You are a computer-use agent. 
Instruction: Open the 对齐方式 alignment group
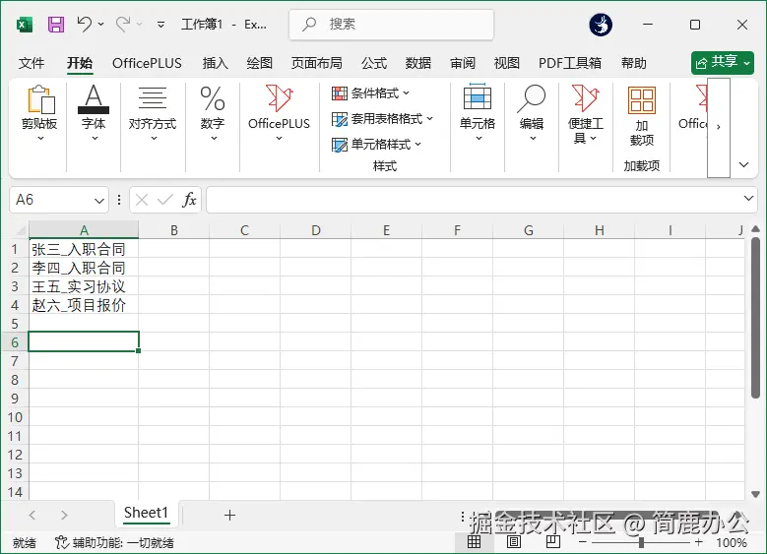click(x=153, y=114)
